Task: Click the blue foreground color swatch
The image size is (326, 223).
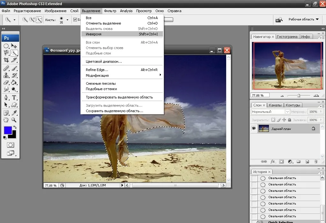Action: [x=8, y=130]
